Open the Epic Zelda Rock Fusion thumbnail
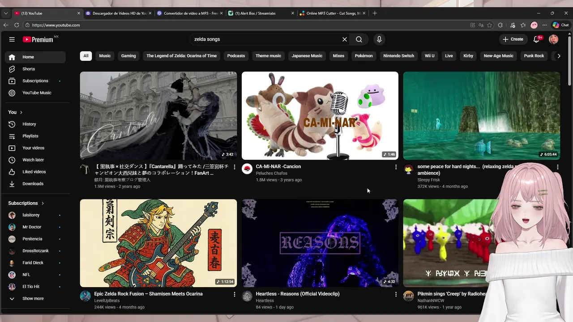 pos(158,243)
